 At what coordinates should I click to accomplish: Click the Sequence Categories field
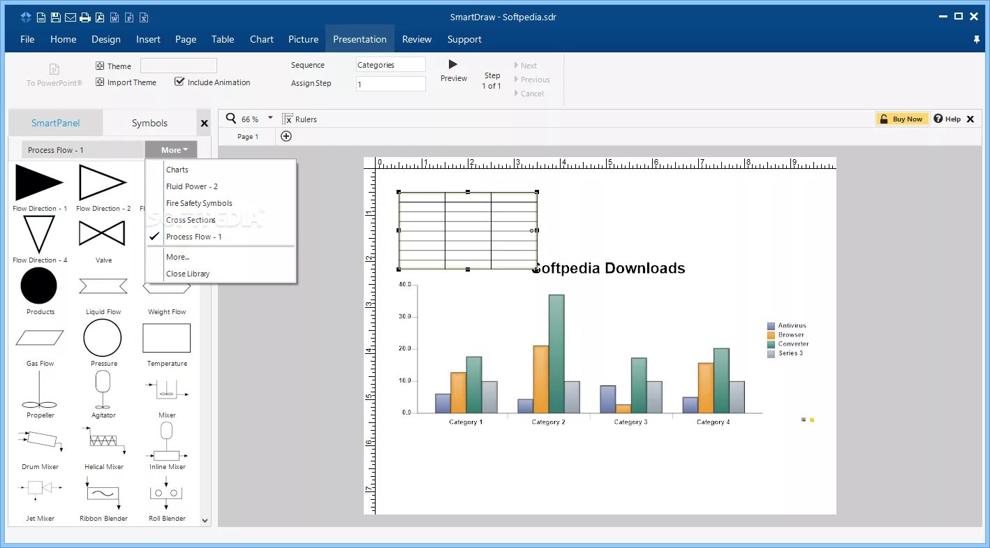[x=390, y=65]
